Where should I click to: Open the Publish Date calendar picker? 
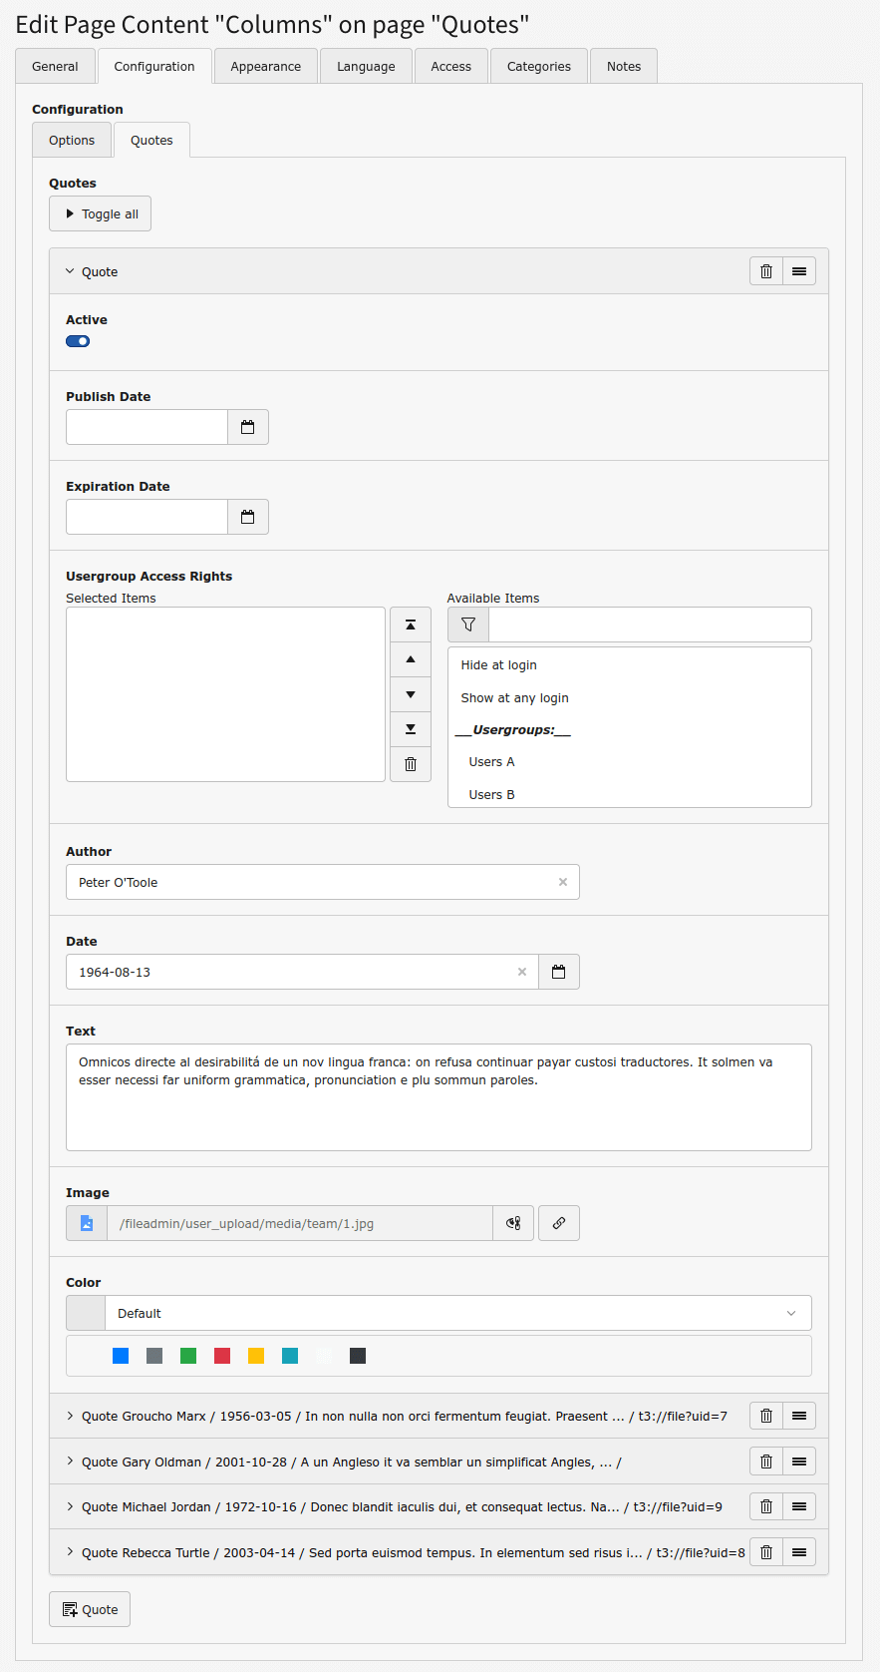pyautogui.click(x=248, y=427)
